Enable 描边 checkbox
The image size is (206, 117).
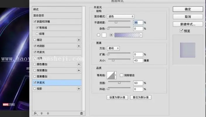point(35,40)
